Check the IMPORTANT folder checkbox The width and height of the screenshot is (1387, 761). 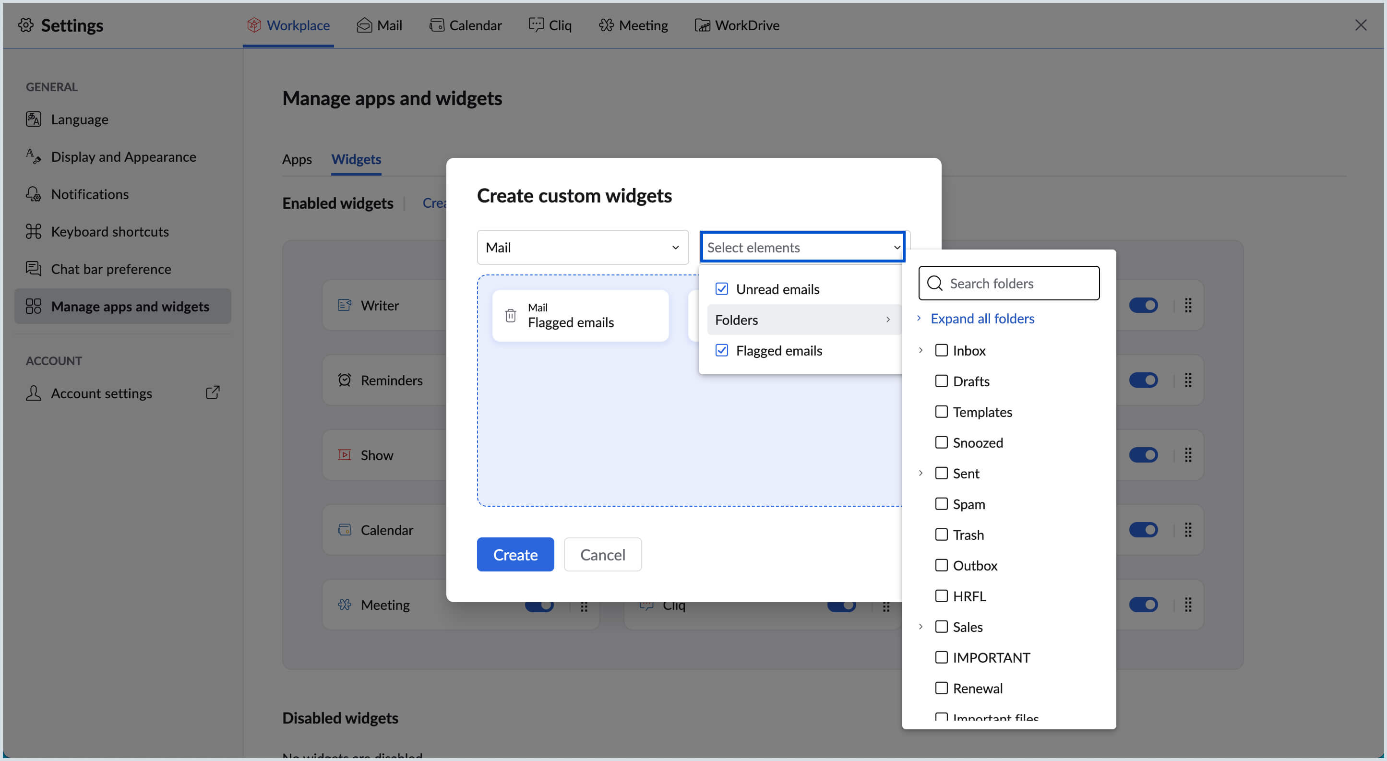point(941,657)
